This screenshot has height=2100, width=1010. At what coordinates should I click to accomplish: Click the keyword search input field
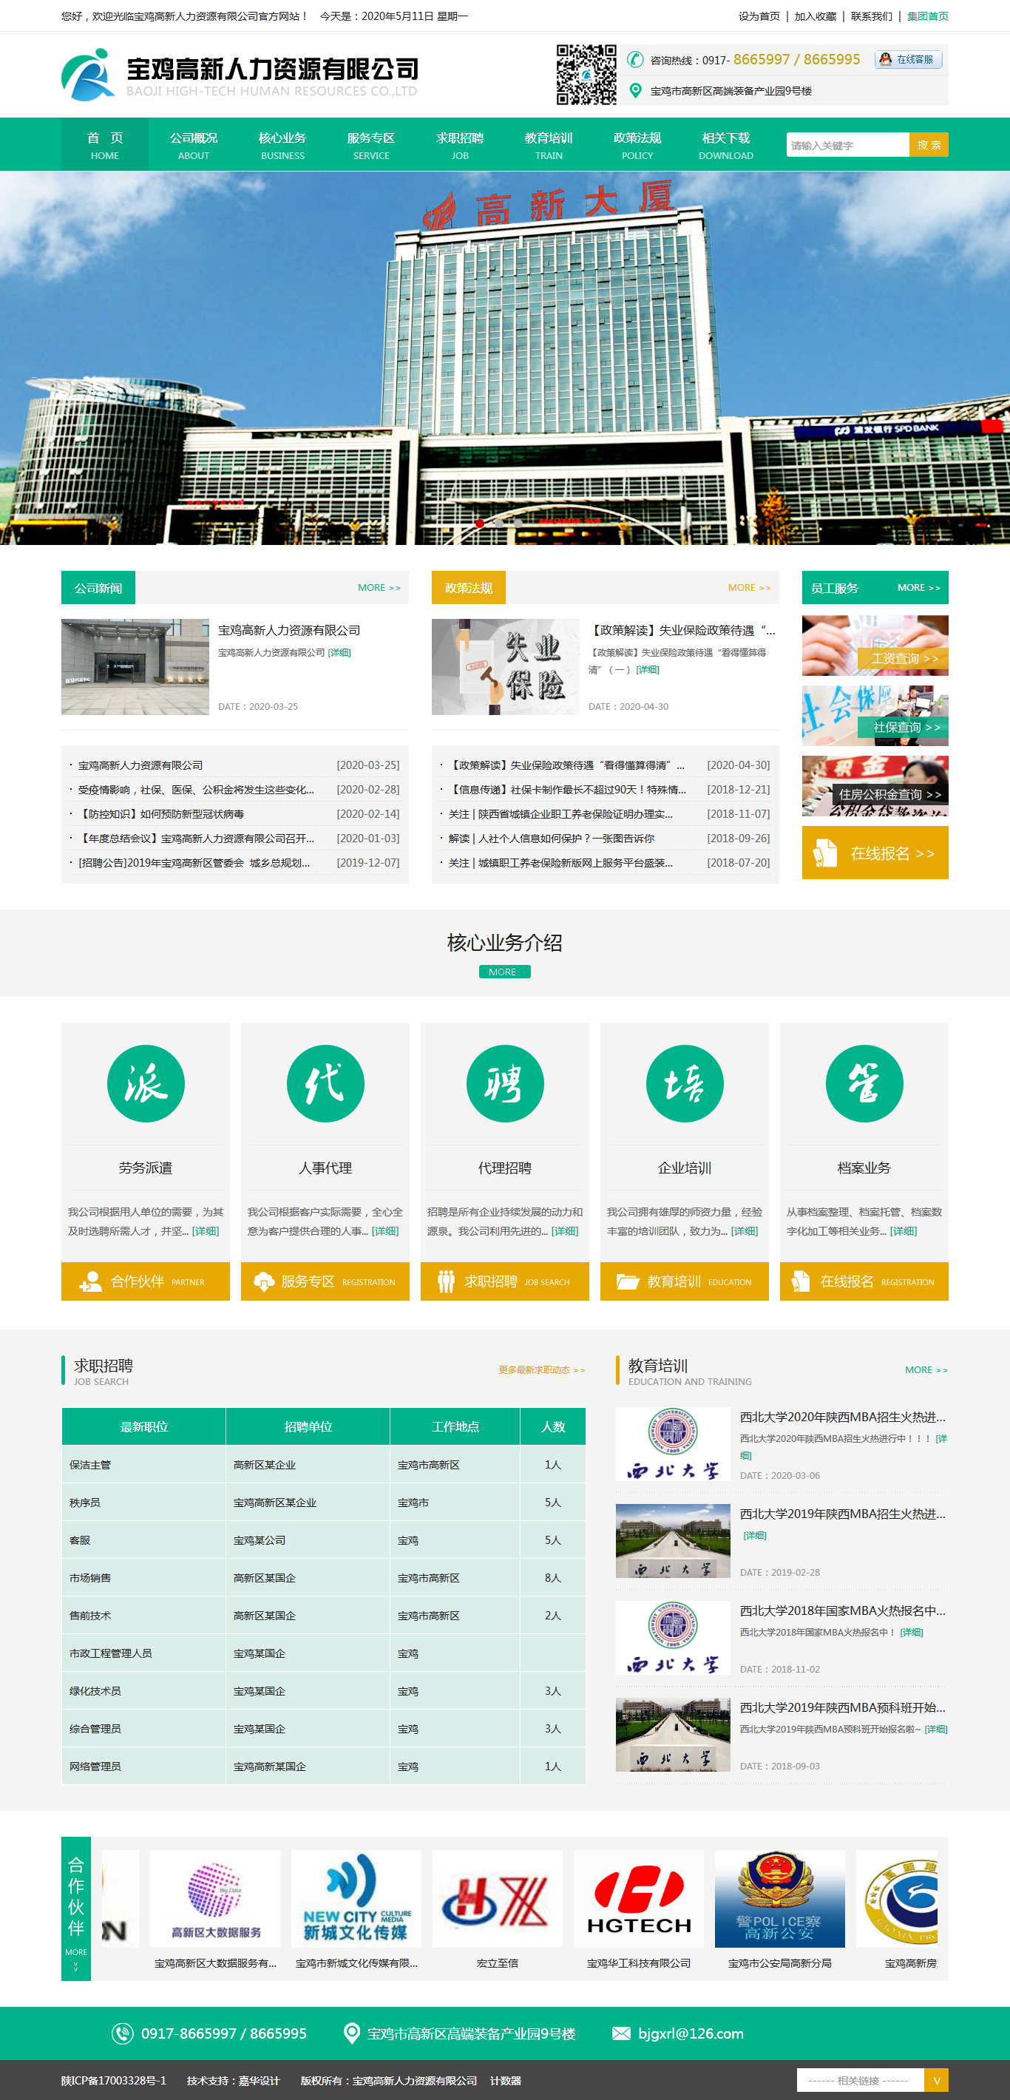click(x=848, y=144)
